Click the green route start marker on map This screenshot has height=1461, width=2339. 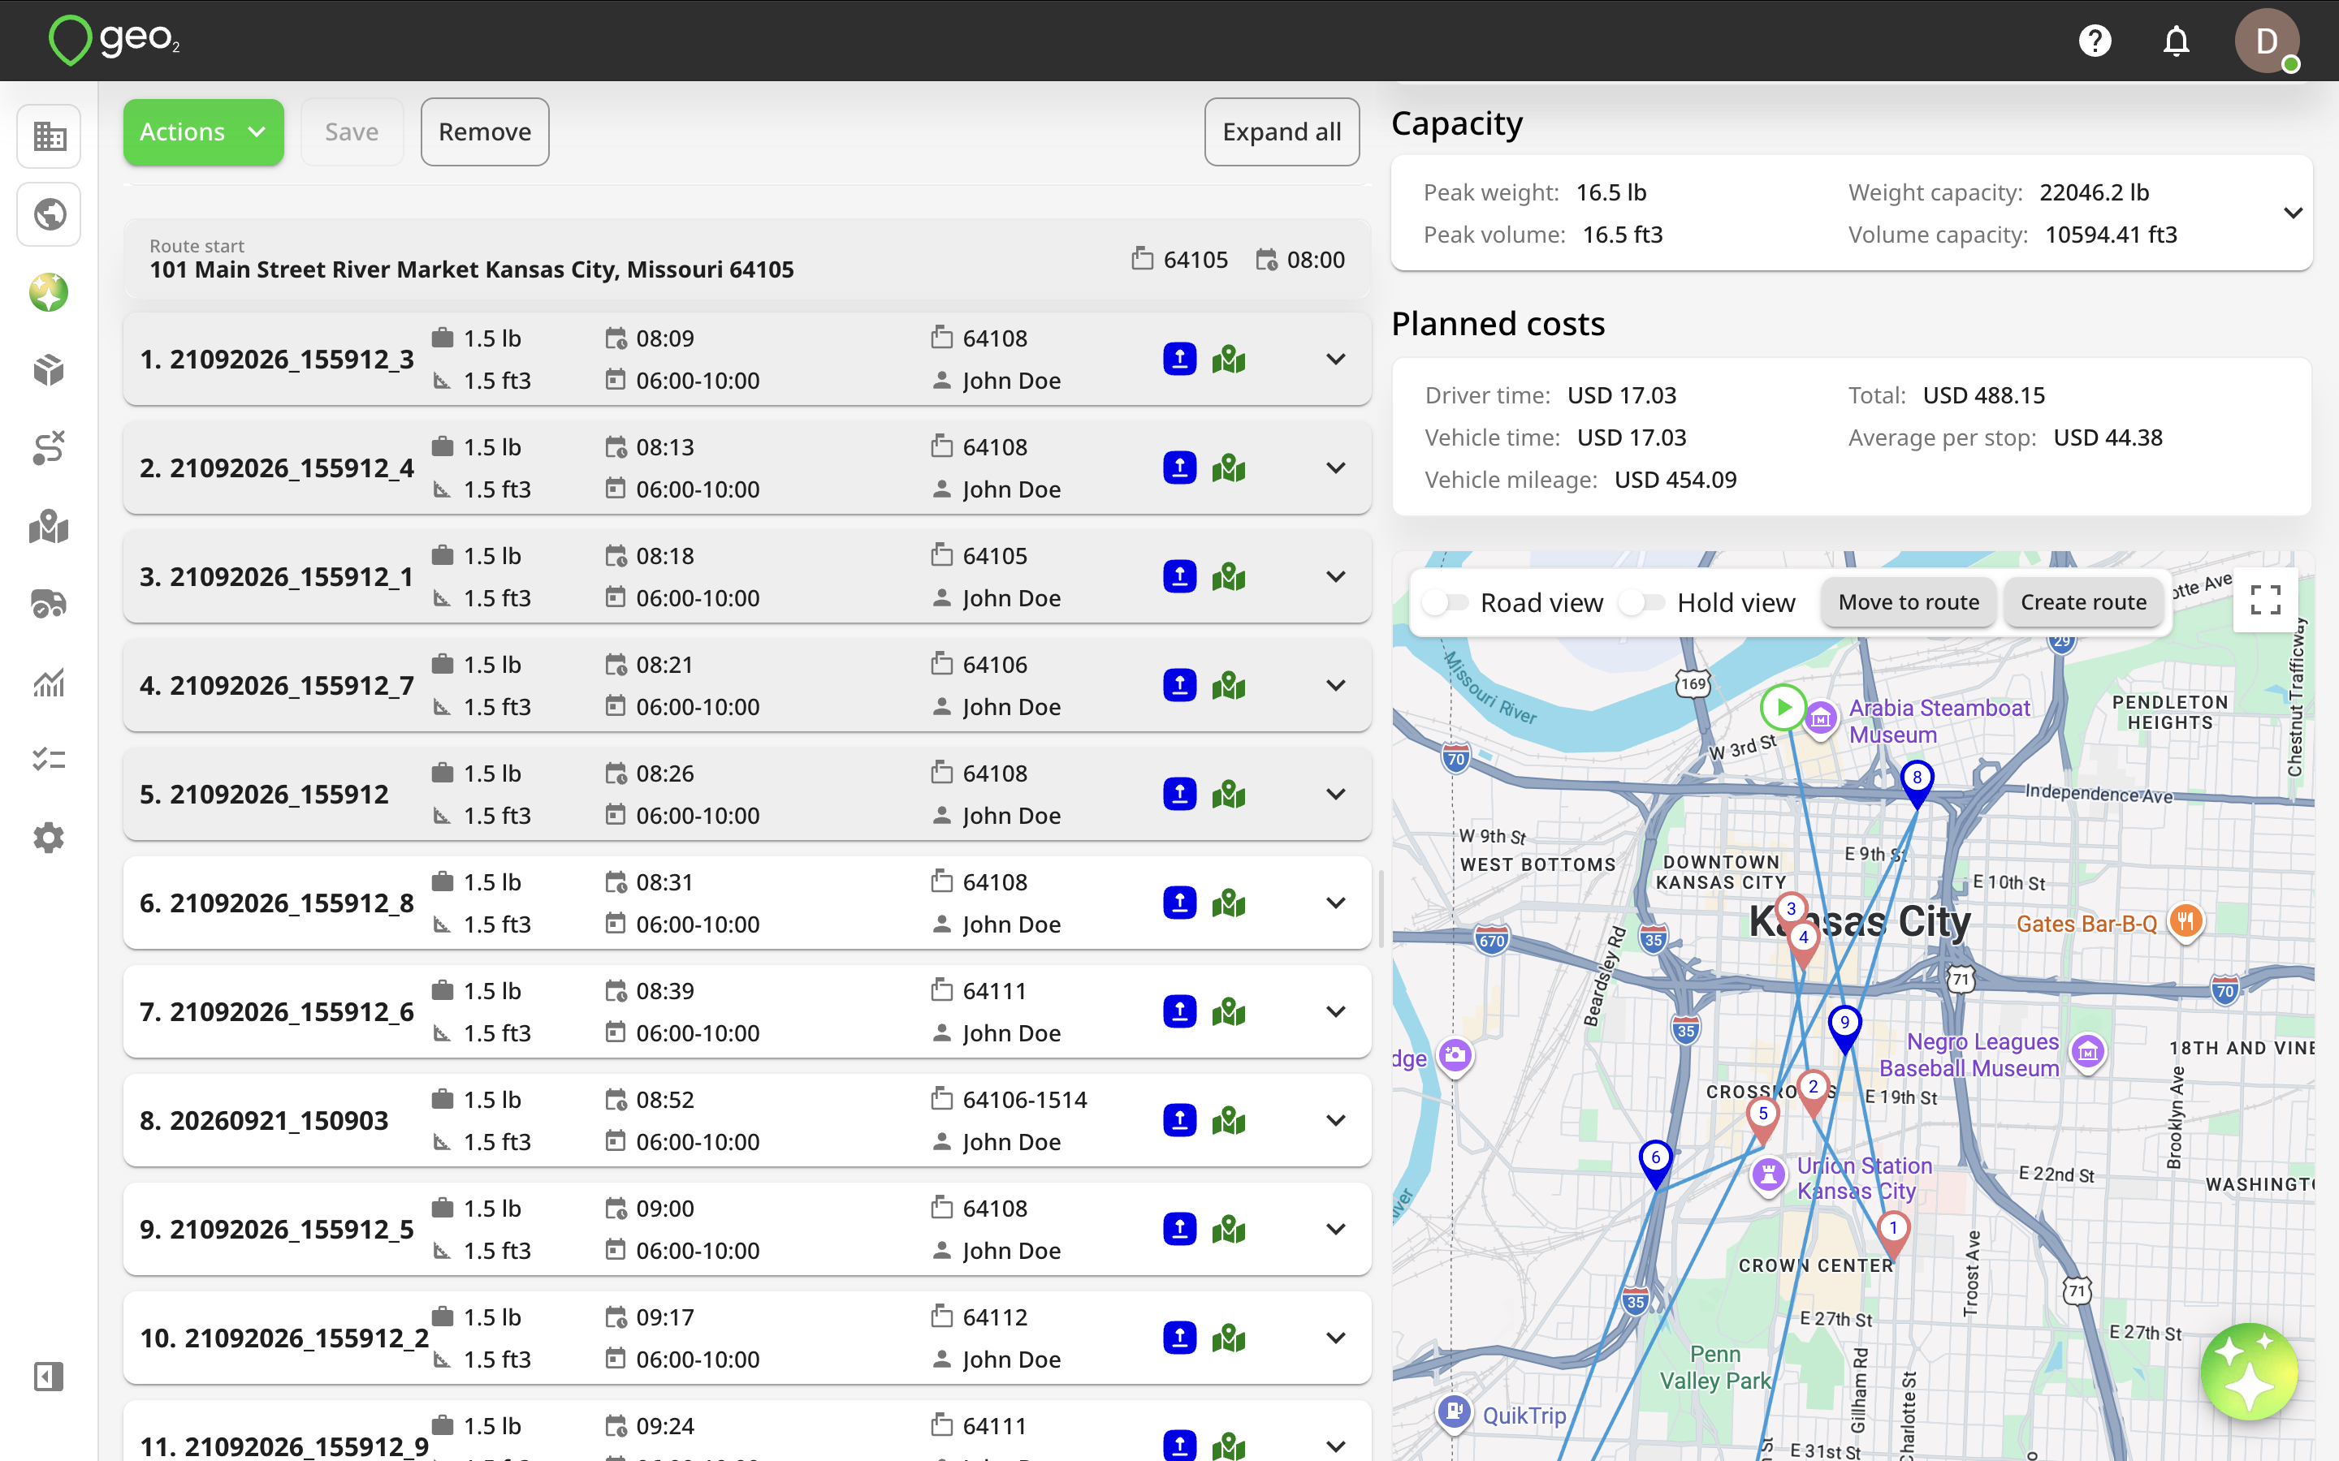pos(1783,707)
